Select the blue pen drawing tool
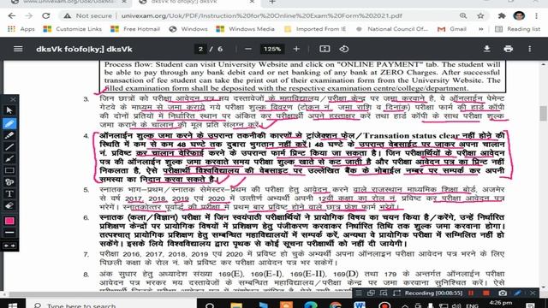The image size is (548, 308). click(x=9, y=123)
